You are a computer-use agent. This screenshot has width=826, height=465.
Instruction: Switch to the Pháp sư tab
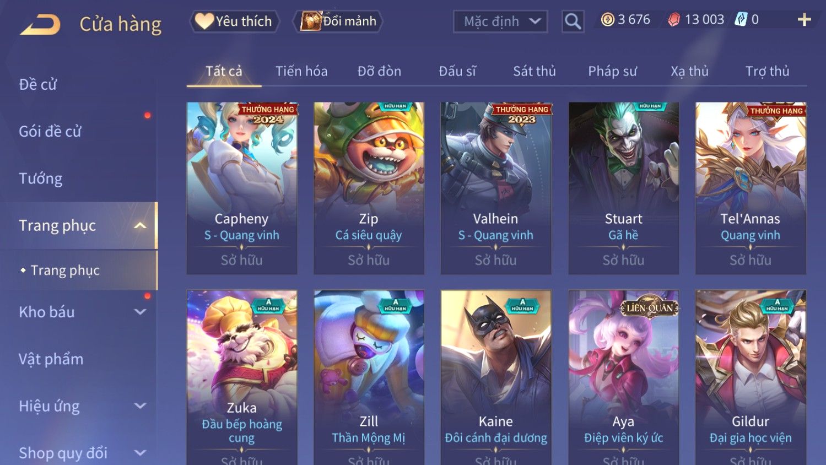pos(612,71)
